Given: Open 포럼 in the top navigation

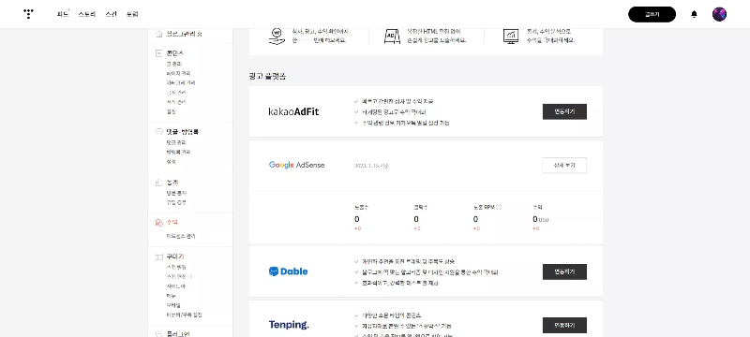Looking at the screenshot, I should point(132,14).
